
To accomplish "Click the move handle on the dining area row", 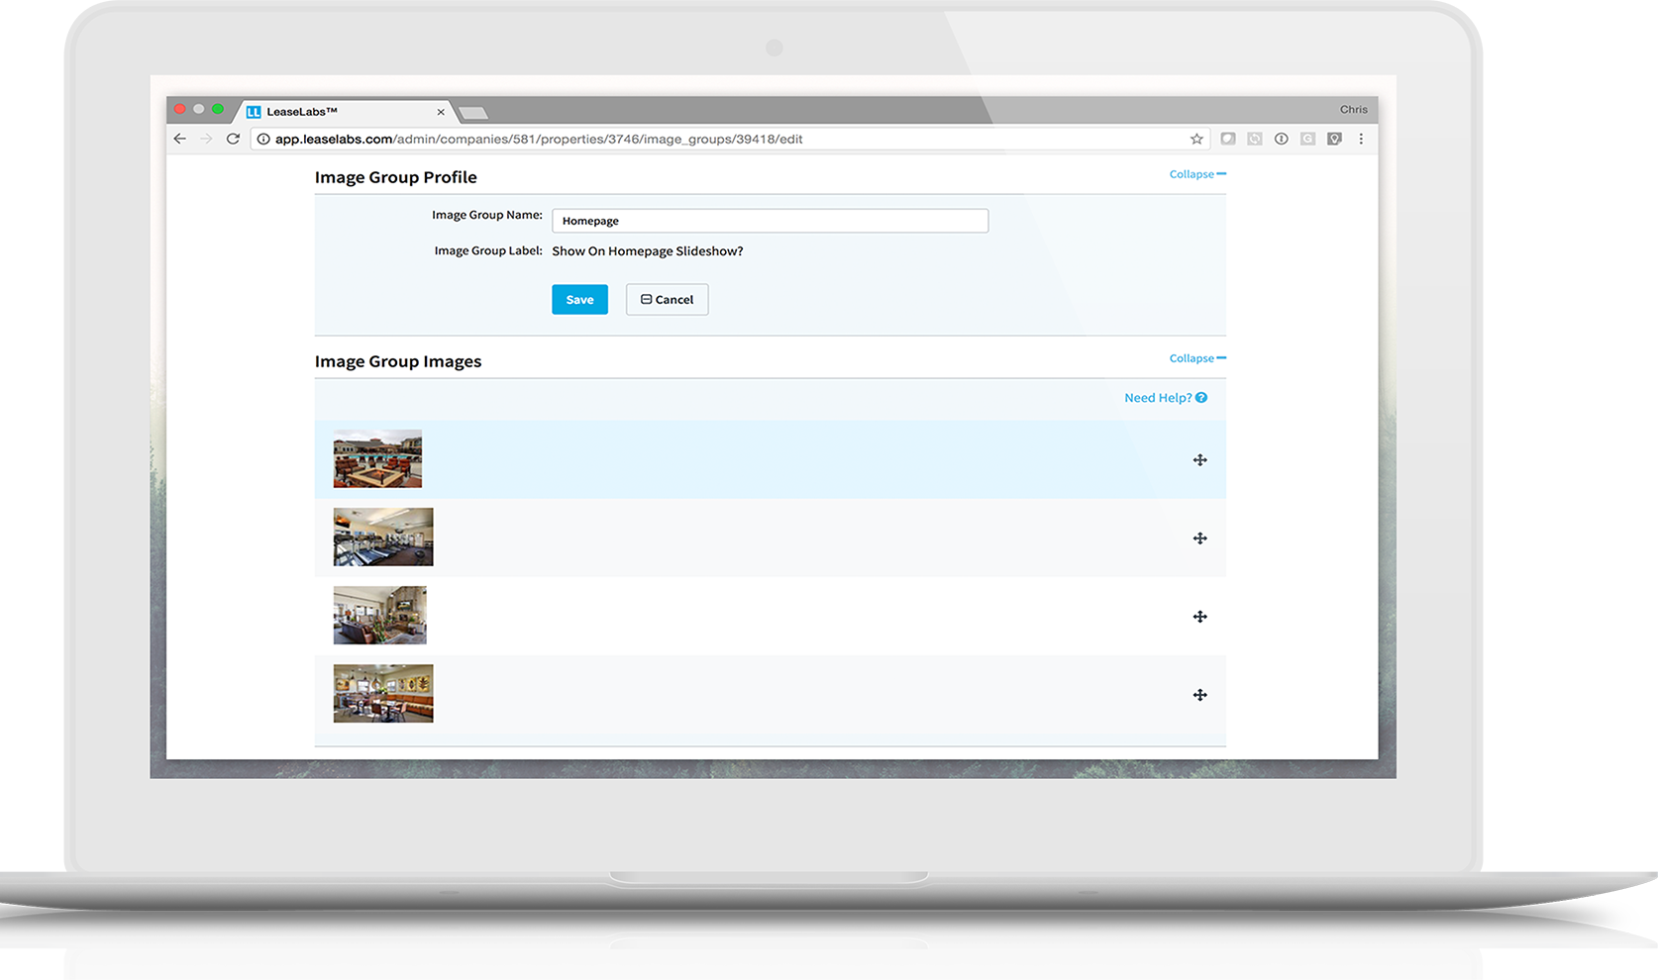I will click(1199, 695).
